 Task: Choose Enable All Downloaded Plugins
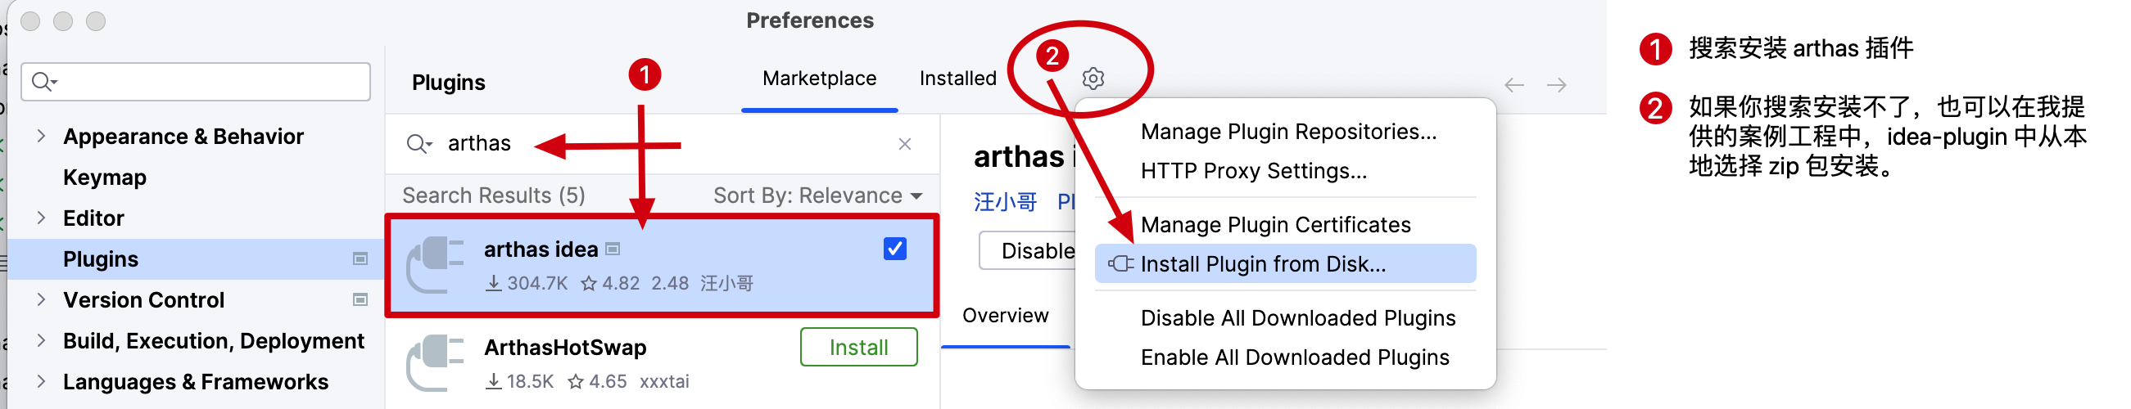point(1295,357)
